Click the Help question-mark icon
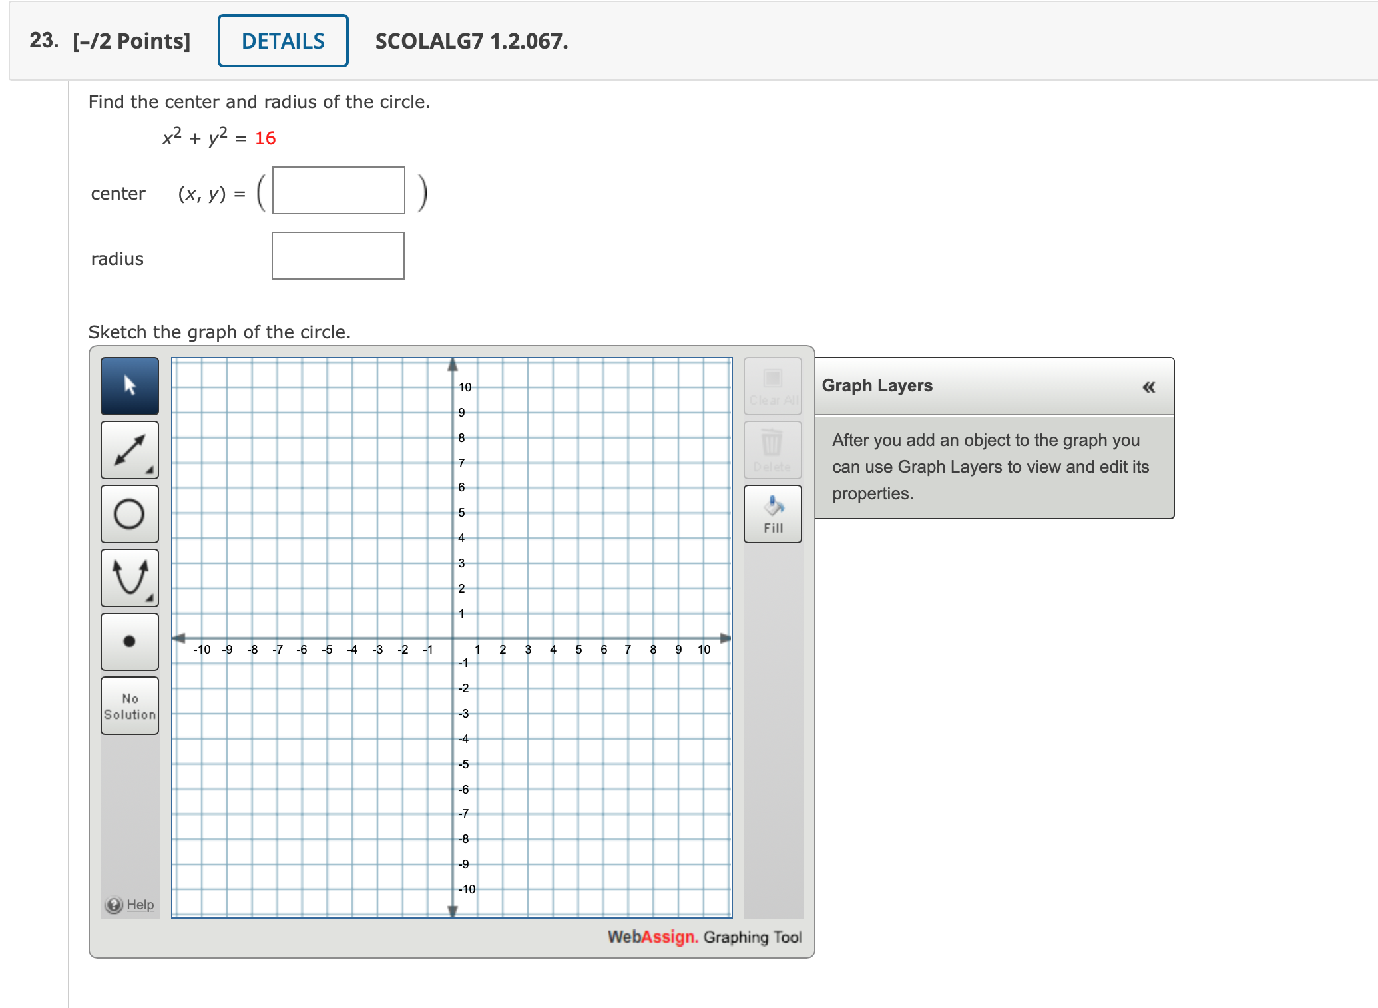1378x1008 pixels. tap(113, 905)
